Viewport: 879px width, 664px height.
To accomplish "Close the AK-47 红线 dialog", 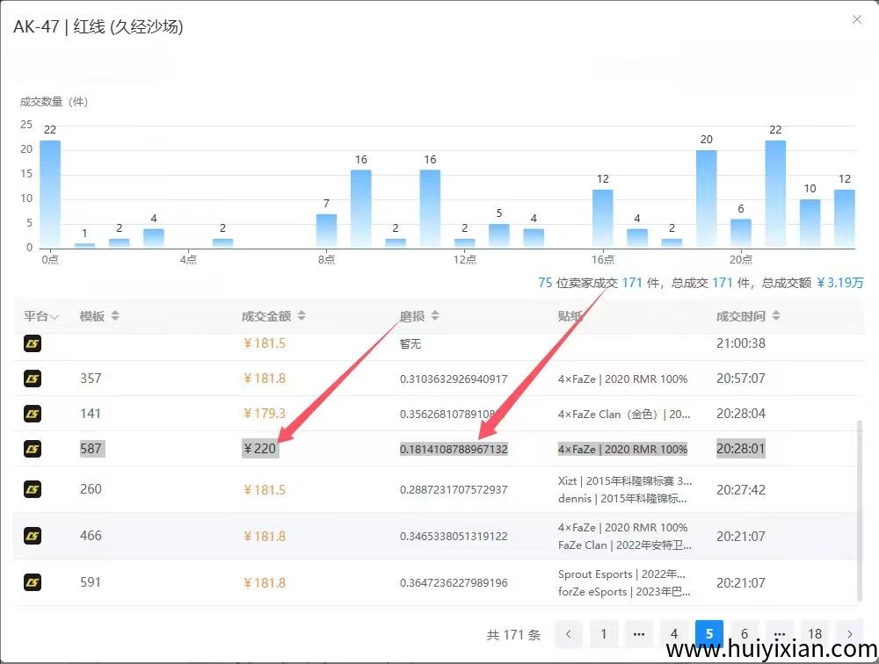I will 857,20.
